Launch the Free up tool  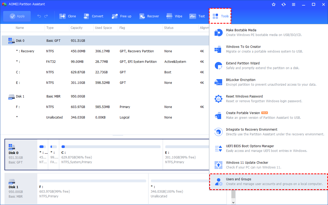pos(121,16)
